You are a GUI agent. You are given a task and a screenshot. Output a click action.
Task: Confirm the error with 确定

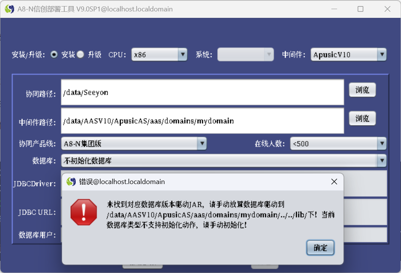click(320, 248)
